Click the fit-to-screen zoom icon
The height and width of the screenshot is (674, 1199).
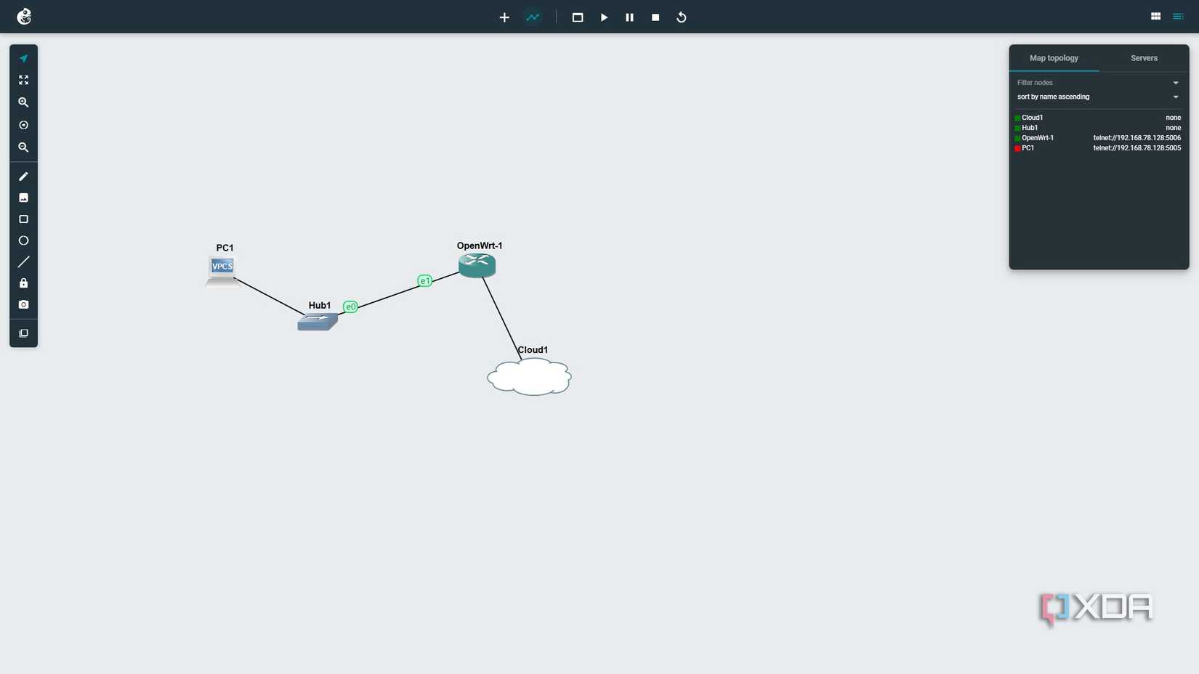pos(23,80)
